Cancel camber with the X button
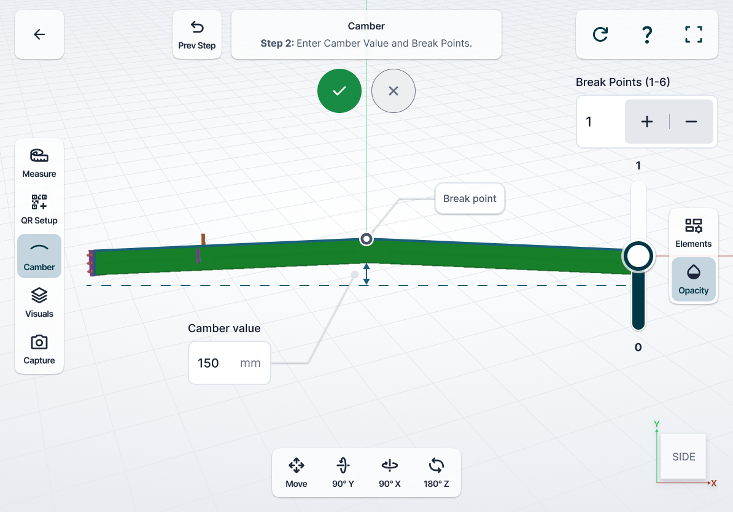This screenshot has height=512, width=733. click(x=394, y=91)
